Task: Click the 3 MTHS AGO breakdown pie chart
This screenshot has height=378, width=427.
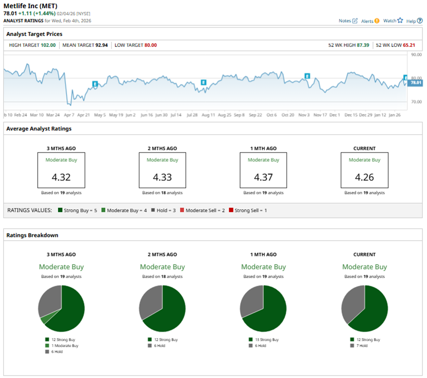Action: [61, 309]
